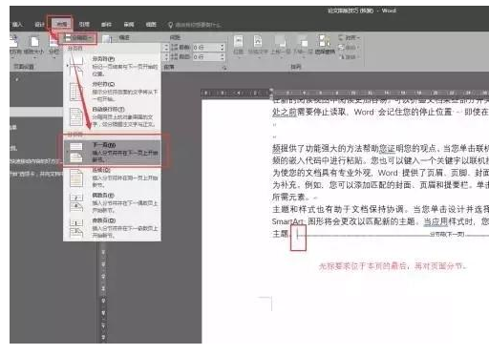Open the 对齐 (Align) dropdown
Screen dimensions: 489x355
(x=350, y=38)
